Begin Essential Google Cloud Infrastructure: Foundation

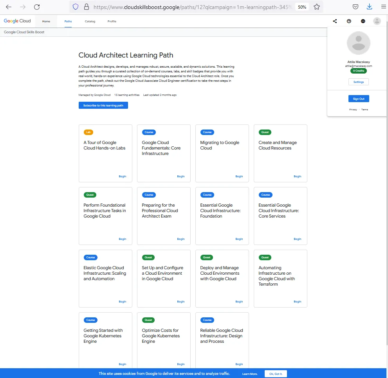[239, 239]
